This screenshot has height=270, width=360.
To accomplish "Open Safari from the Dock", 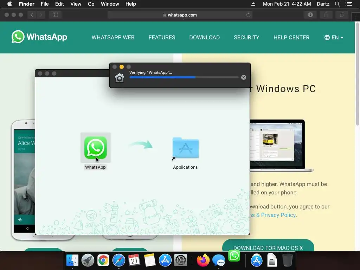I will (x=119, y=261).
